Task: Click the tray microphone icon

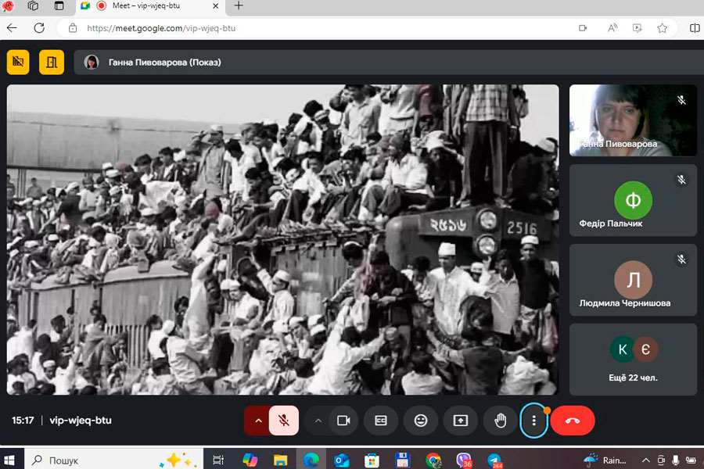Action: 675,460
